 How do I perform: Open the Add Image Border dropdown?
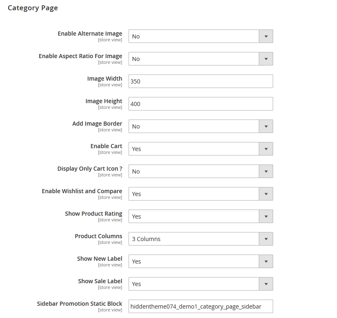(266, 126)
